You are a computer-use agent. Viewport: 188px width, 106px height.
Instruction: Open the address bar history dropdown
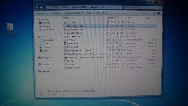117,7
